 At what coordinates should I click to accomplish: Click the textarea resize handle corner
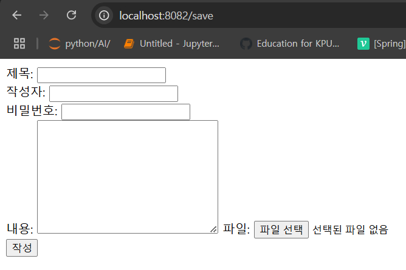(x=214, y=229)
